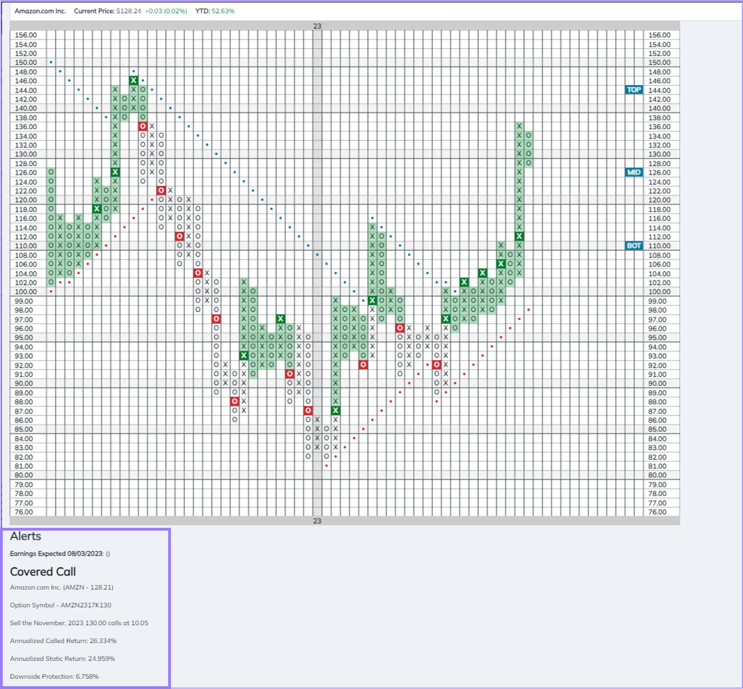Click the 80.00 label on left axis
This screenshot has height=689, width=743.
[x=24, y=475]
